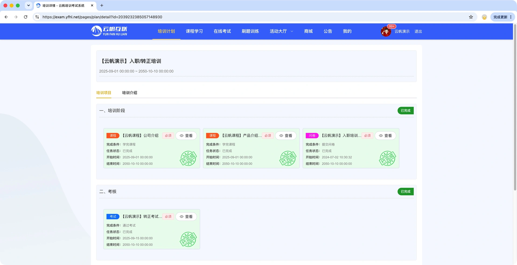Reload the page
The width and height of the screenshot is (517, 265).
click(26, 17)
